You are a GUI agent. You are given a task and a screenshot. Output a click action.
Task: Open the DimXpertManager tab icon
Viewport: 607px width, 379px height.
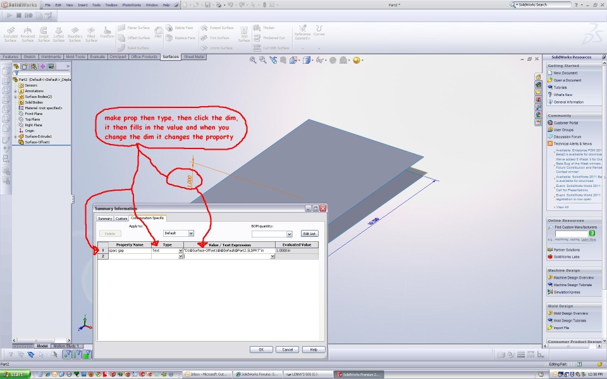[x=42, y=66]
